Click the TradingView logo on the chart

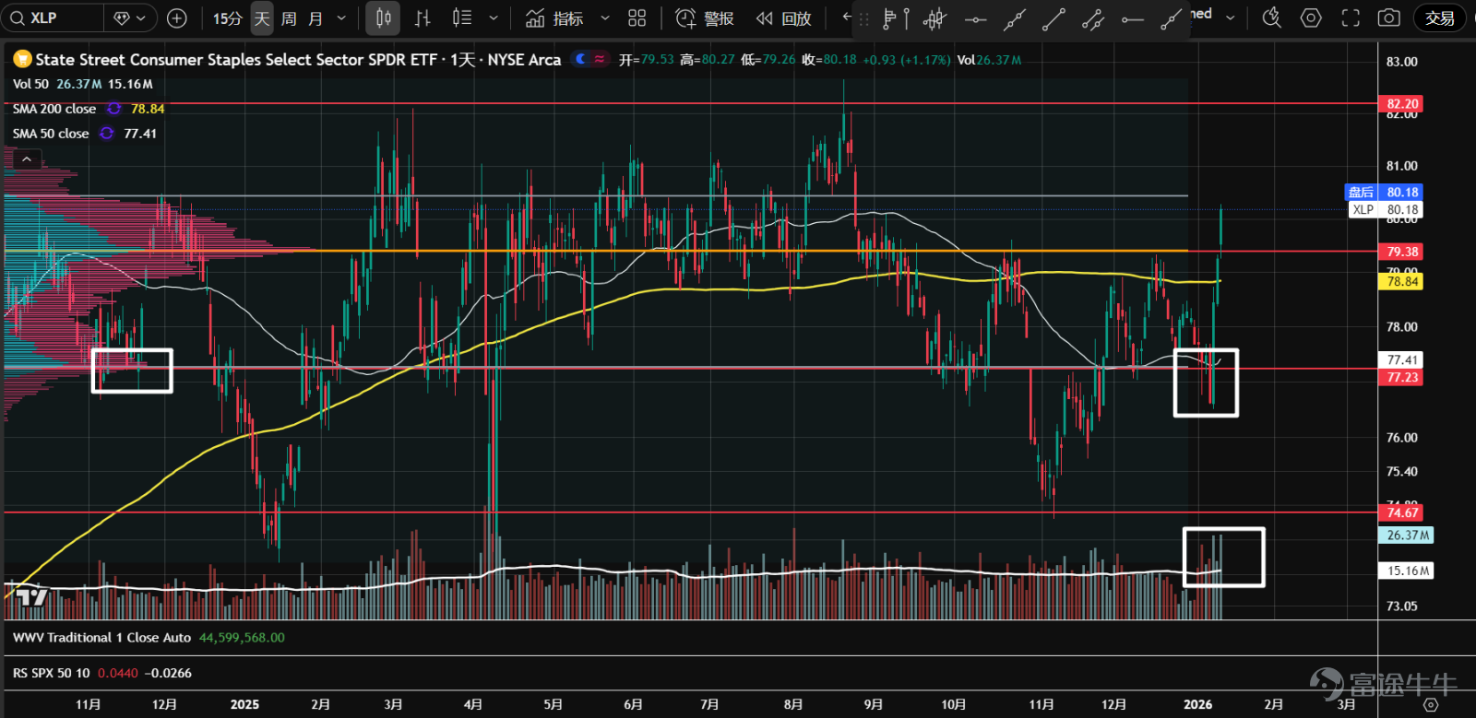31,597
